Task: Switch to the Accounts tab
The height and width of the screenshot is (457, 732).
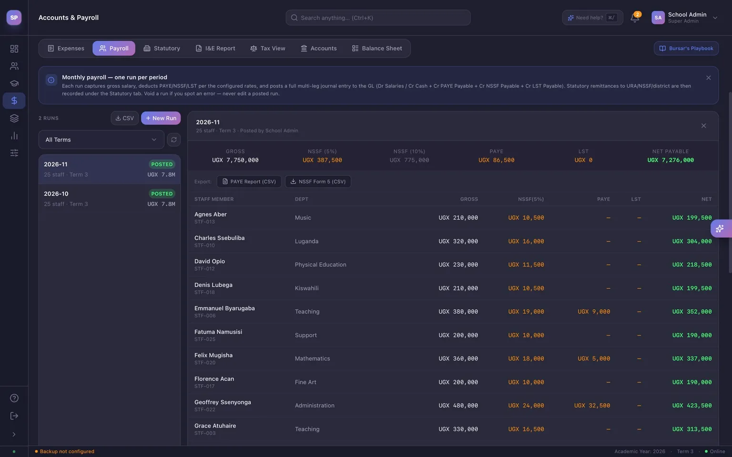Action: (x=319, y=48)
